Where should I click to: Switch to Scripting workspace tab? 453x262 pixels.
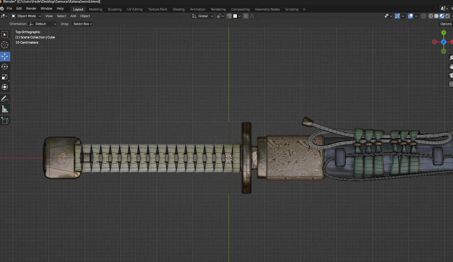(292, 9)
